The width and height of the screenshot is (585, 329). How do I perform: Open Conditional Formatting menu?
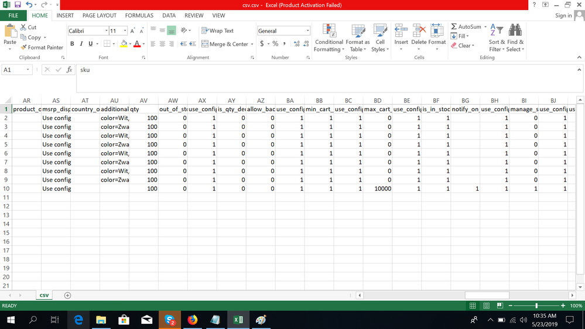click(329, 38)
